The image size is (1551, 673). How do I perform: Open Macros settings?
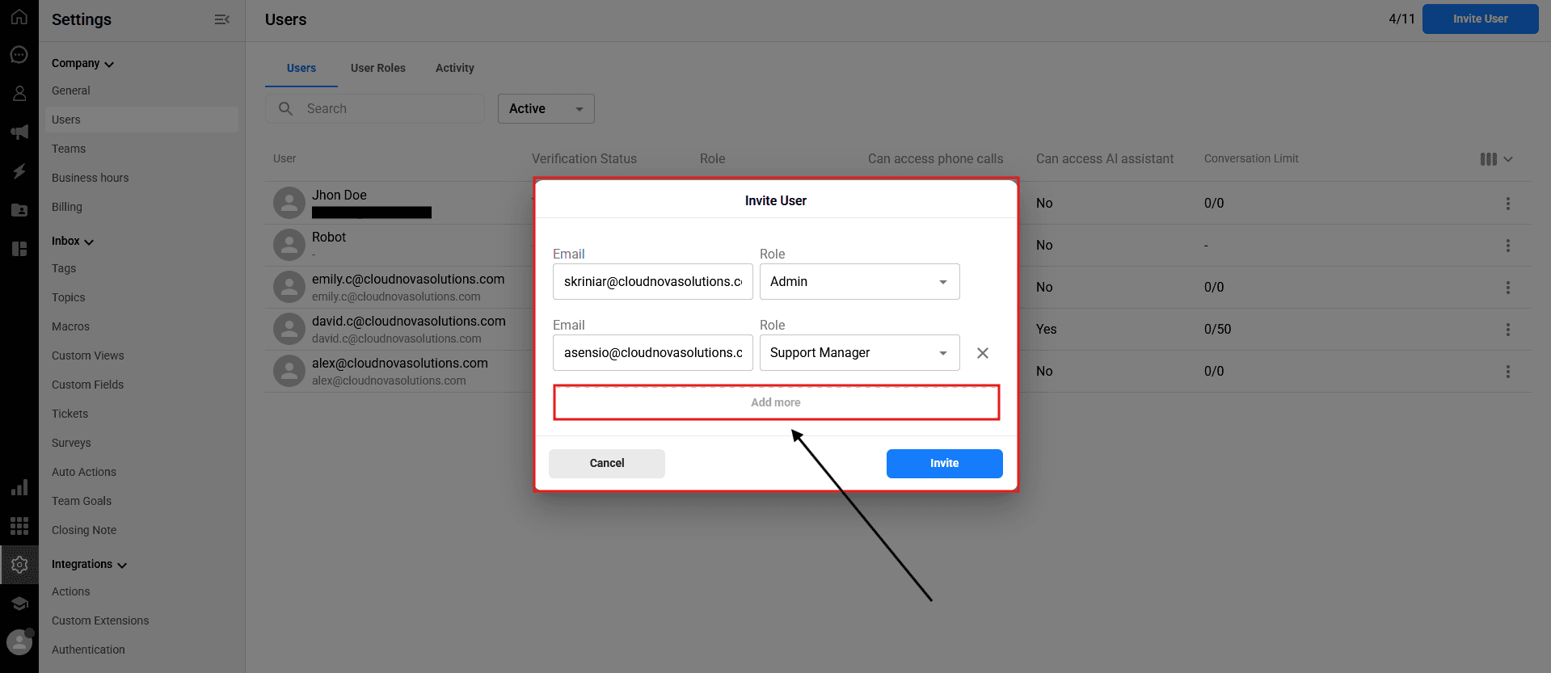(x=71, y=326)
